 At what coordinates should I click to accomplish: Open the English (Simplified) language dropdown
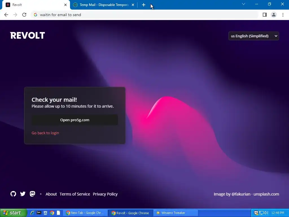pyautogui.click(x=254, y=36)
